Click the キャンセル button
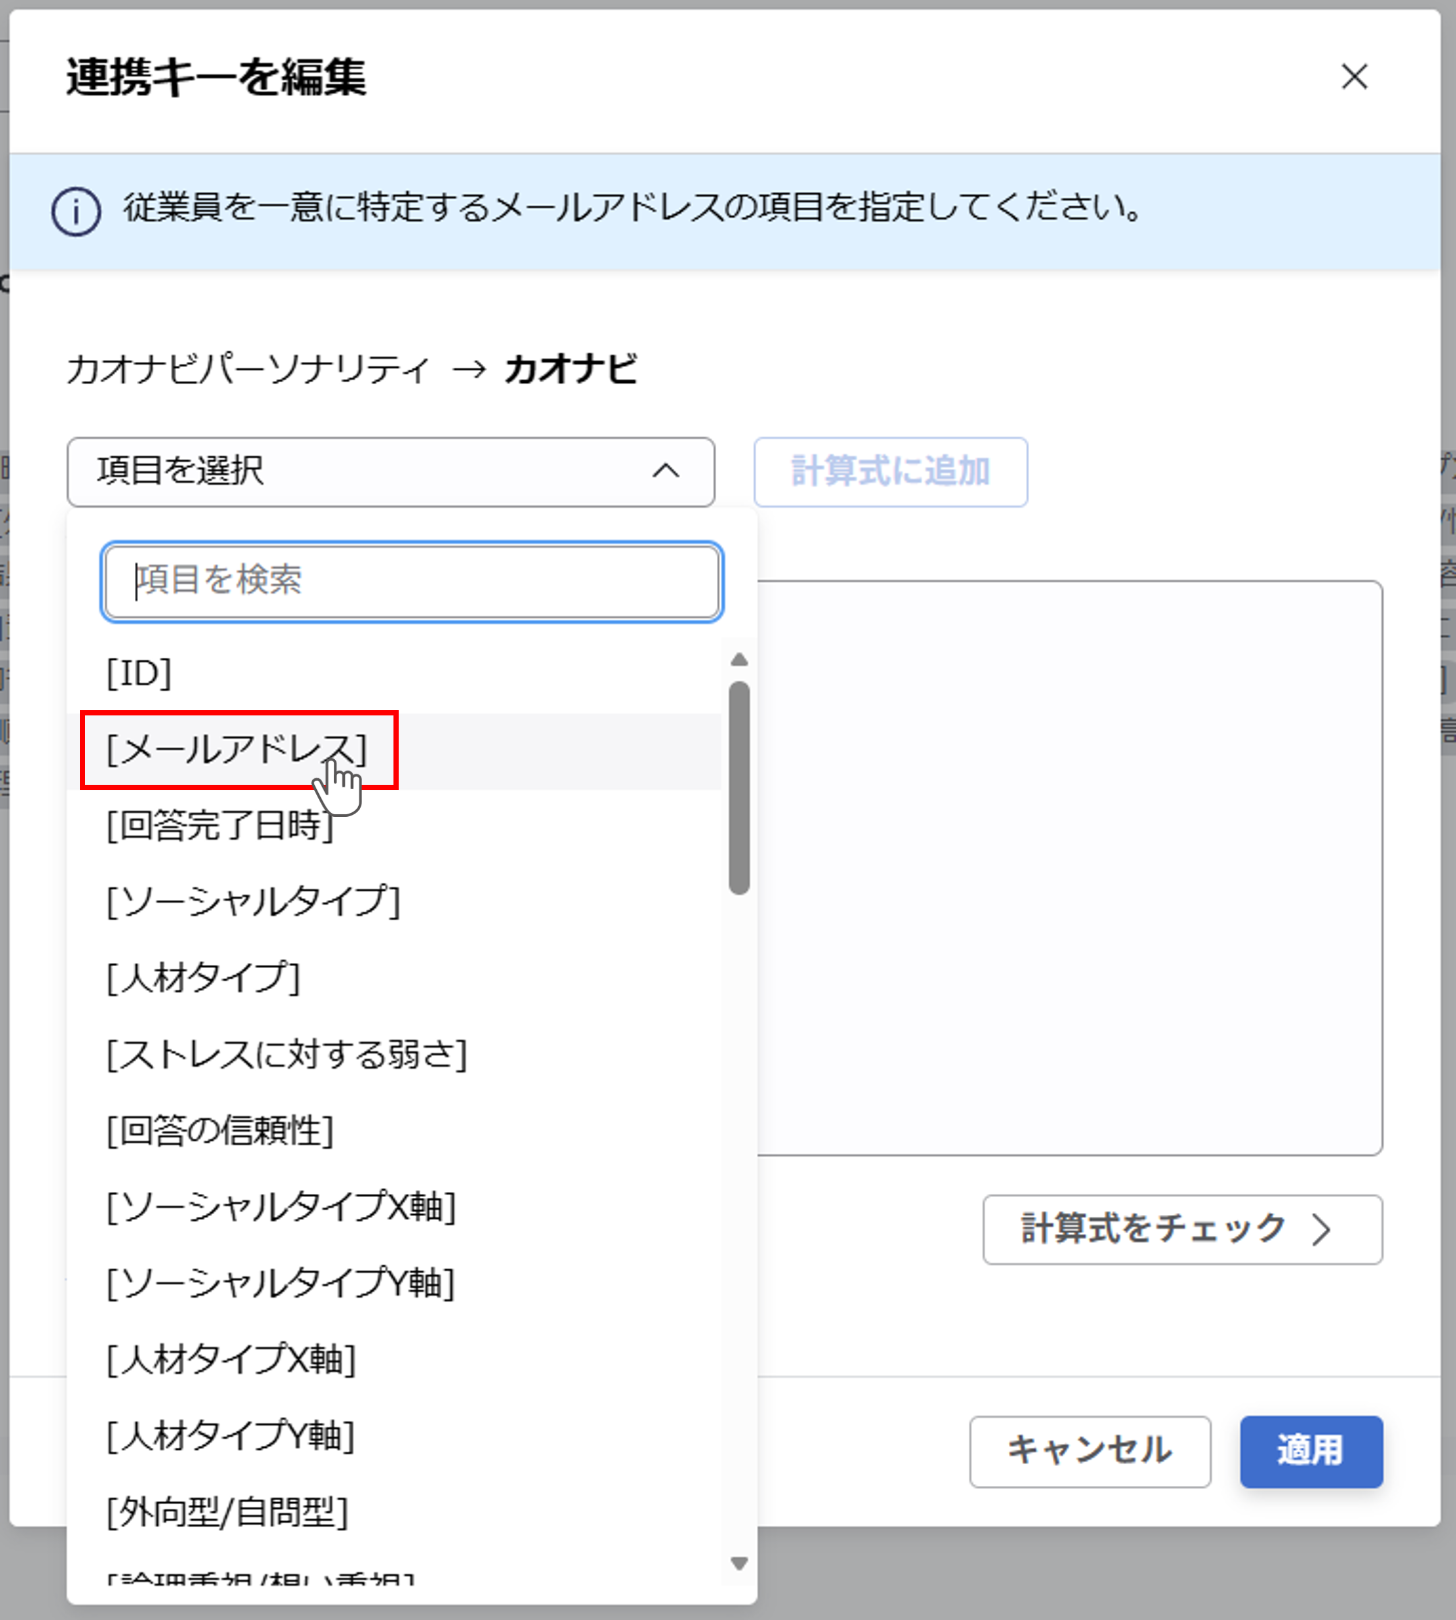The width and height of the screenshot is (1456, 1620). point(1089,1451)
